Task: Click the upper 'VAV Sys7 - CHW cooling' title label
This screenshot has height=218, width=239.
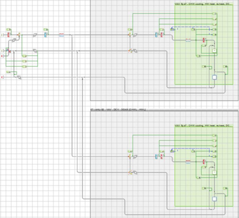Action: [203, 4]
